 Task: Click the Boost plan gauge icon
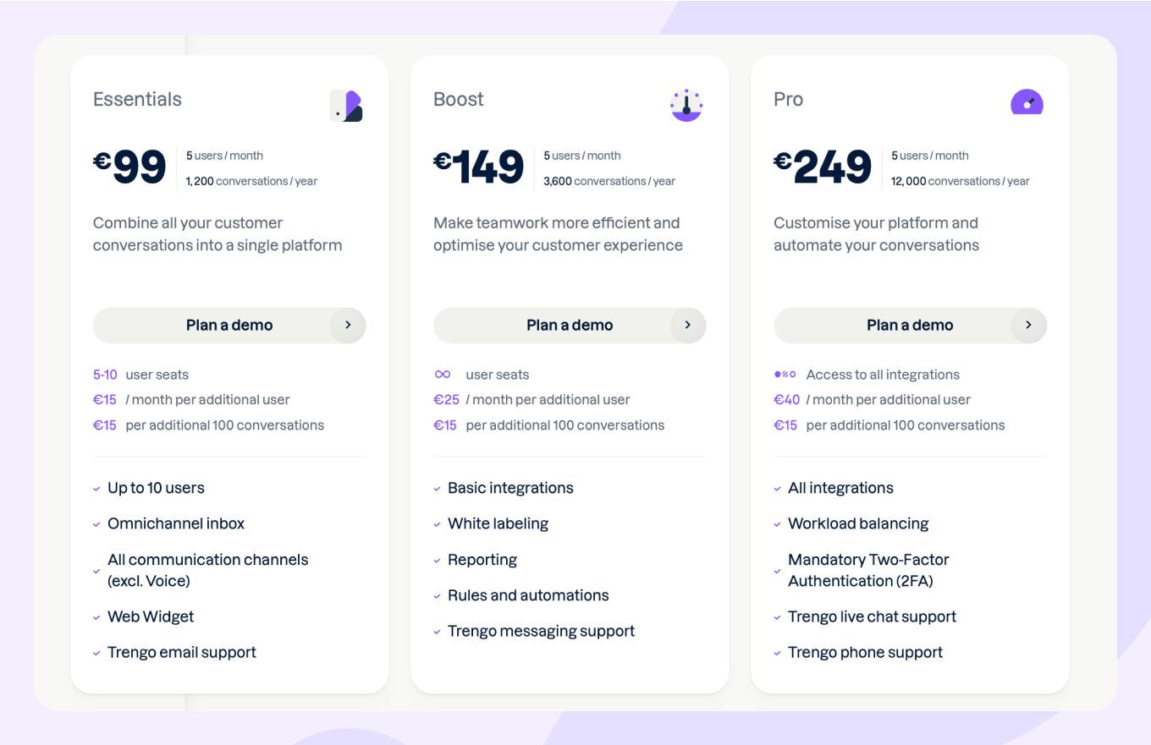pyautogui.click(x=686, y=105)
